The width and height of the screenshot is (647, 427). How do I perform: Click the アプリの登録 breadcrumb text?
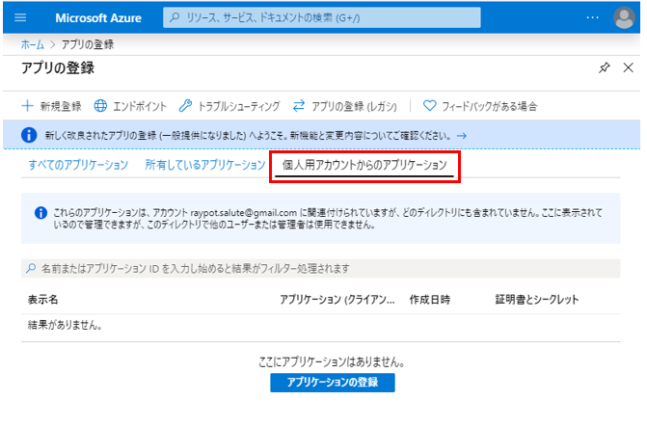[88, 44]
